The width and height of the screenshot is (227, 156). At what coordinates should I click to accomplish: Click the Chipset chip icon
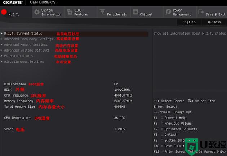135,12
